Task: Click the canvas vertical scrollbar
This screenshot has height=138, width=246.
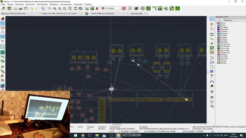Action: coord(208,70)
